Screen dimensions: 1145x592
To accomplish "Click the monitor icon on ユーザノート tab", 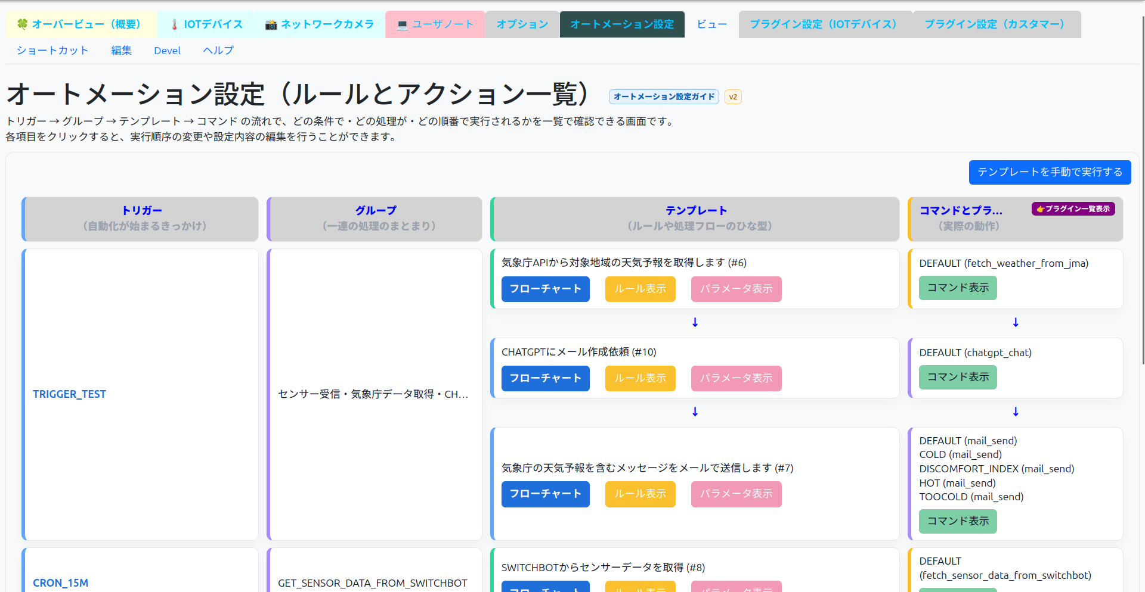I will click(401, 24).
